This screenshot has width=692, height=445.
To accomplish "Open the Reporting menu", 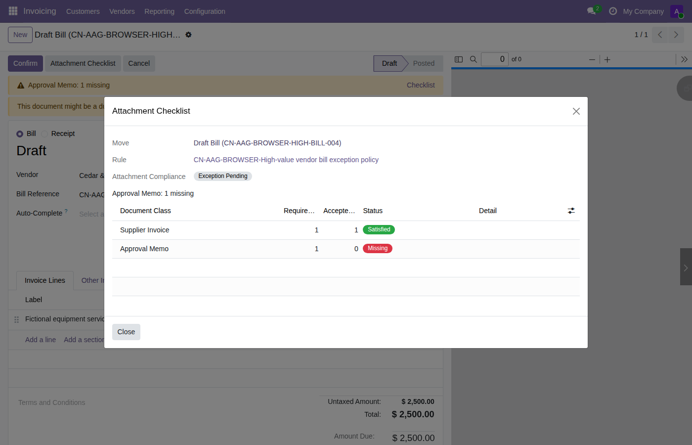I will coord(159,11).
